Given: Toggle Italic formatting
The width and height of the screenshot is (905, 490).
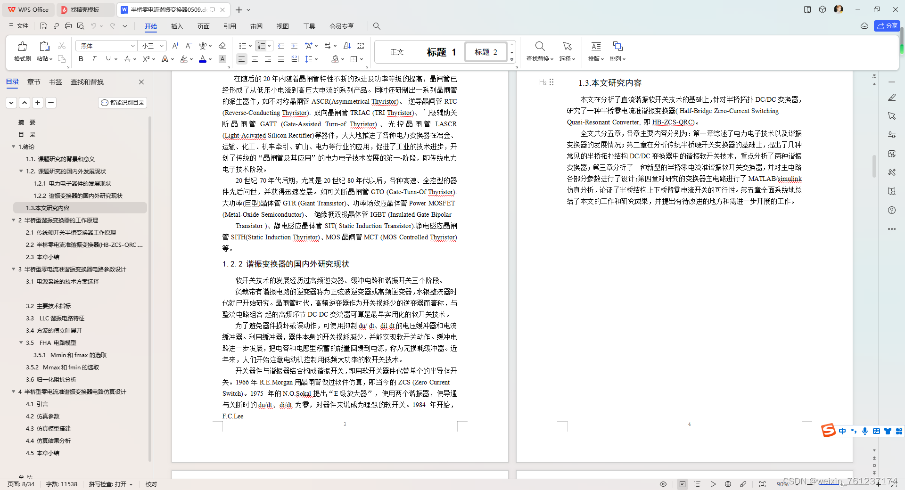Looking at the screenshot, I should 94,59.
